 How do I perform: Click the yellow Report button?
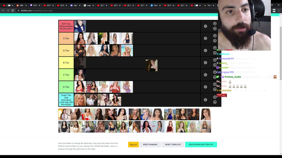(133, 144)
